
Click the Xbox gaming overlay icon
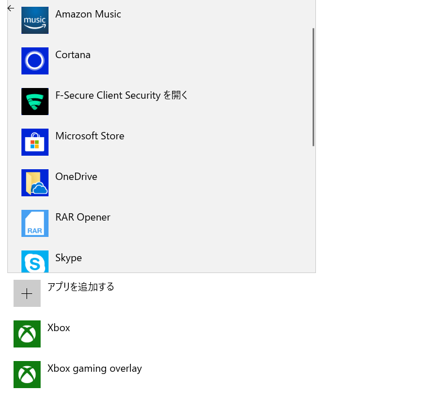coord(27,375)
